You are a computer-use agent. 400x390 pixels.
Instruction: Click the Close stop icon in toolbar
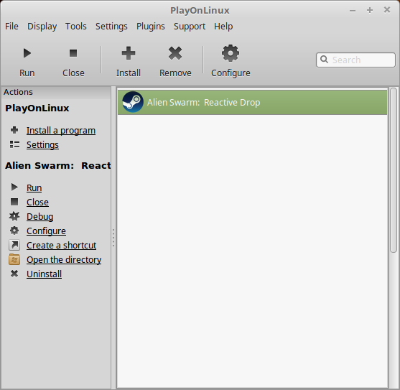[73, 53]
